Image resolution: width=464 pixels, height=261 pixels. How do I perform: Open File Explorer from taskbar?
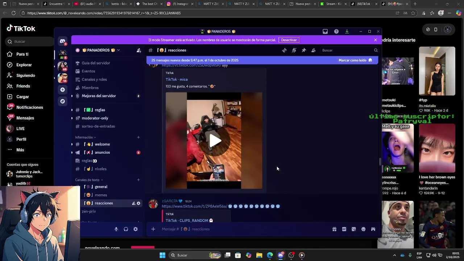click(259, 255)
